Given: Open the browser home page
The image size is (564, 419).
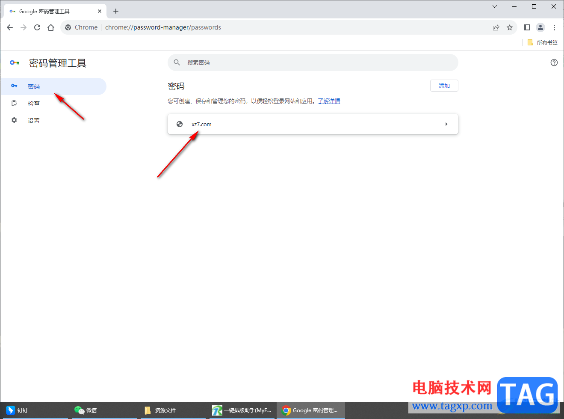Looking at the screenshot, I should (51, 27).
